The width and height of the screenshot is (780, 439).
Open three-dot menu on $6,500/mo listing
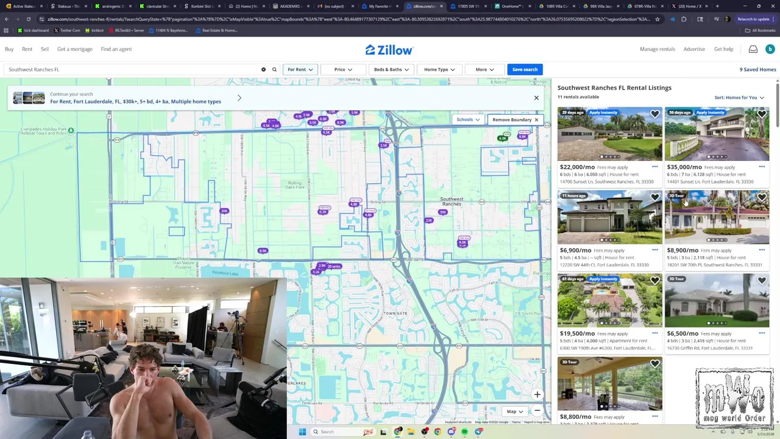pyautogui.click(x=762, y=333)
